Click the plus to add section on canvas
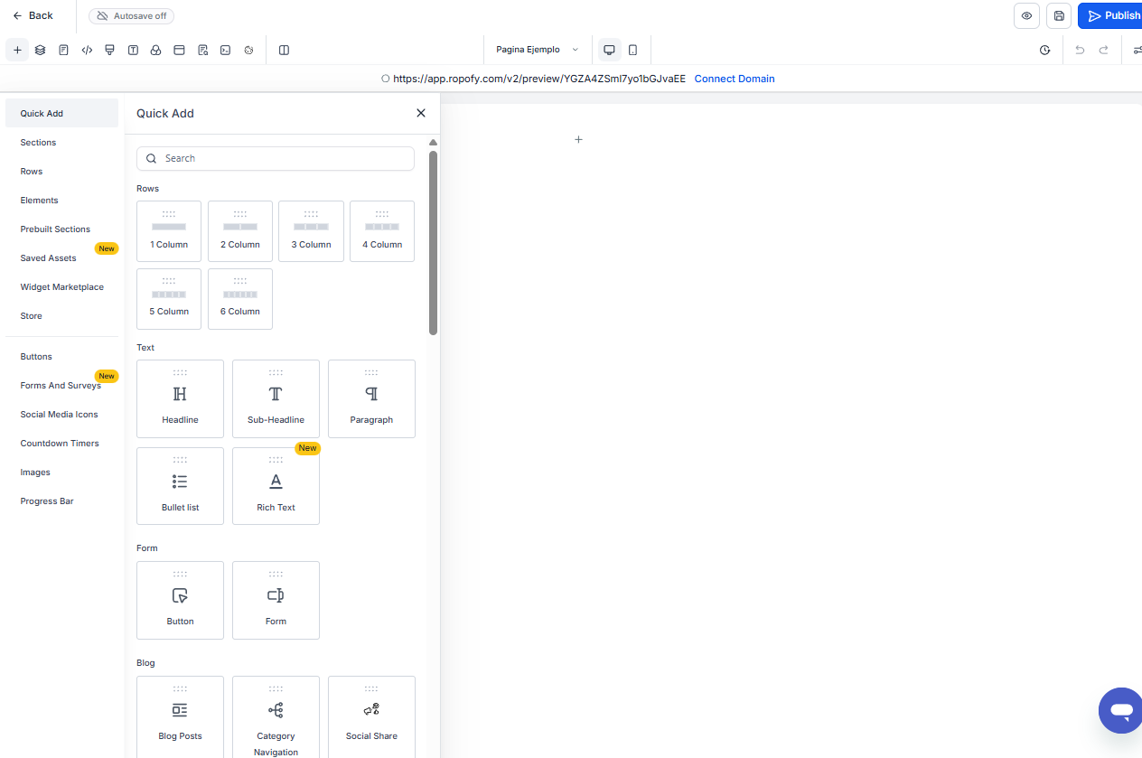 [579, 139]
